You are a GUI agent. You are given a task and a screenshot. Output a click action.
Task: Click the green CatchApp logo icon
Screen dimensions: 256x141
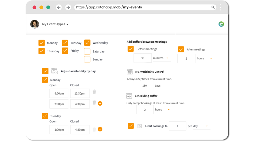221,24
